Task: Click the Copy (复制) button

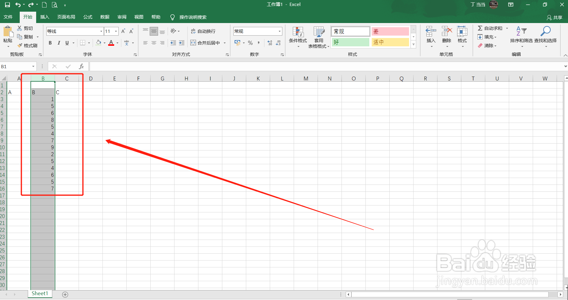Action: pos(25,37)
